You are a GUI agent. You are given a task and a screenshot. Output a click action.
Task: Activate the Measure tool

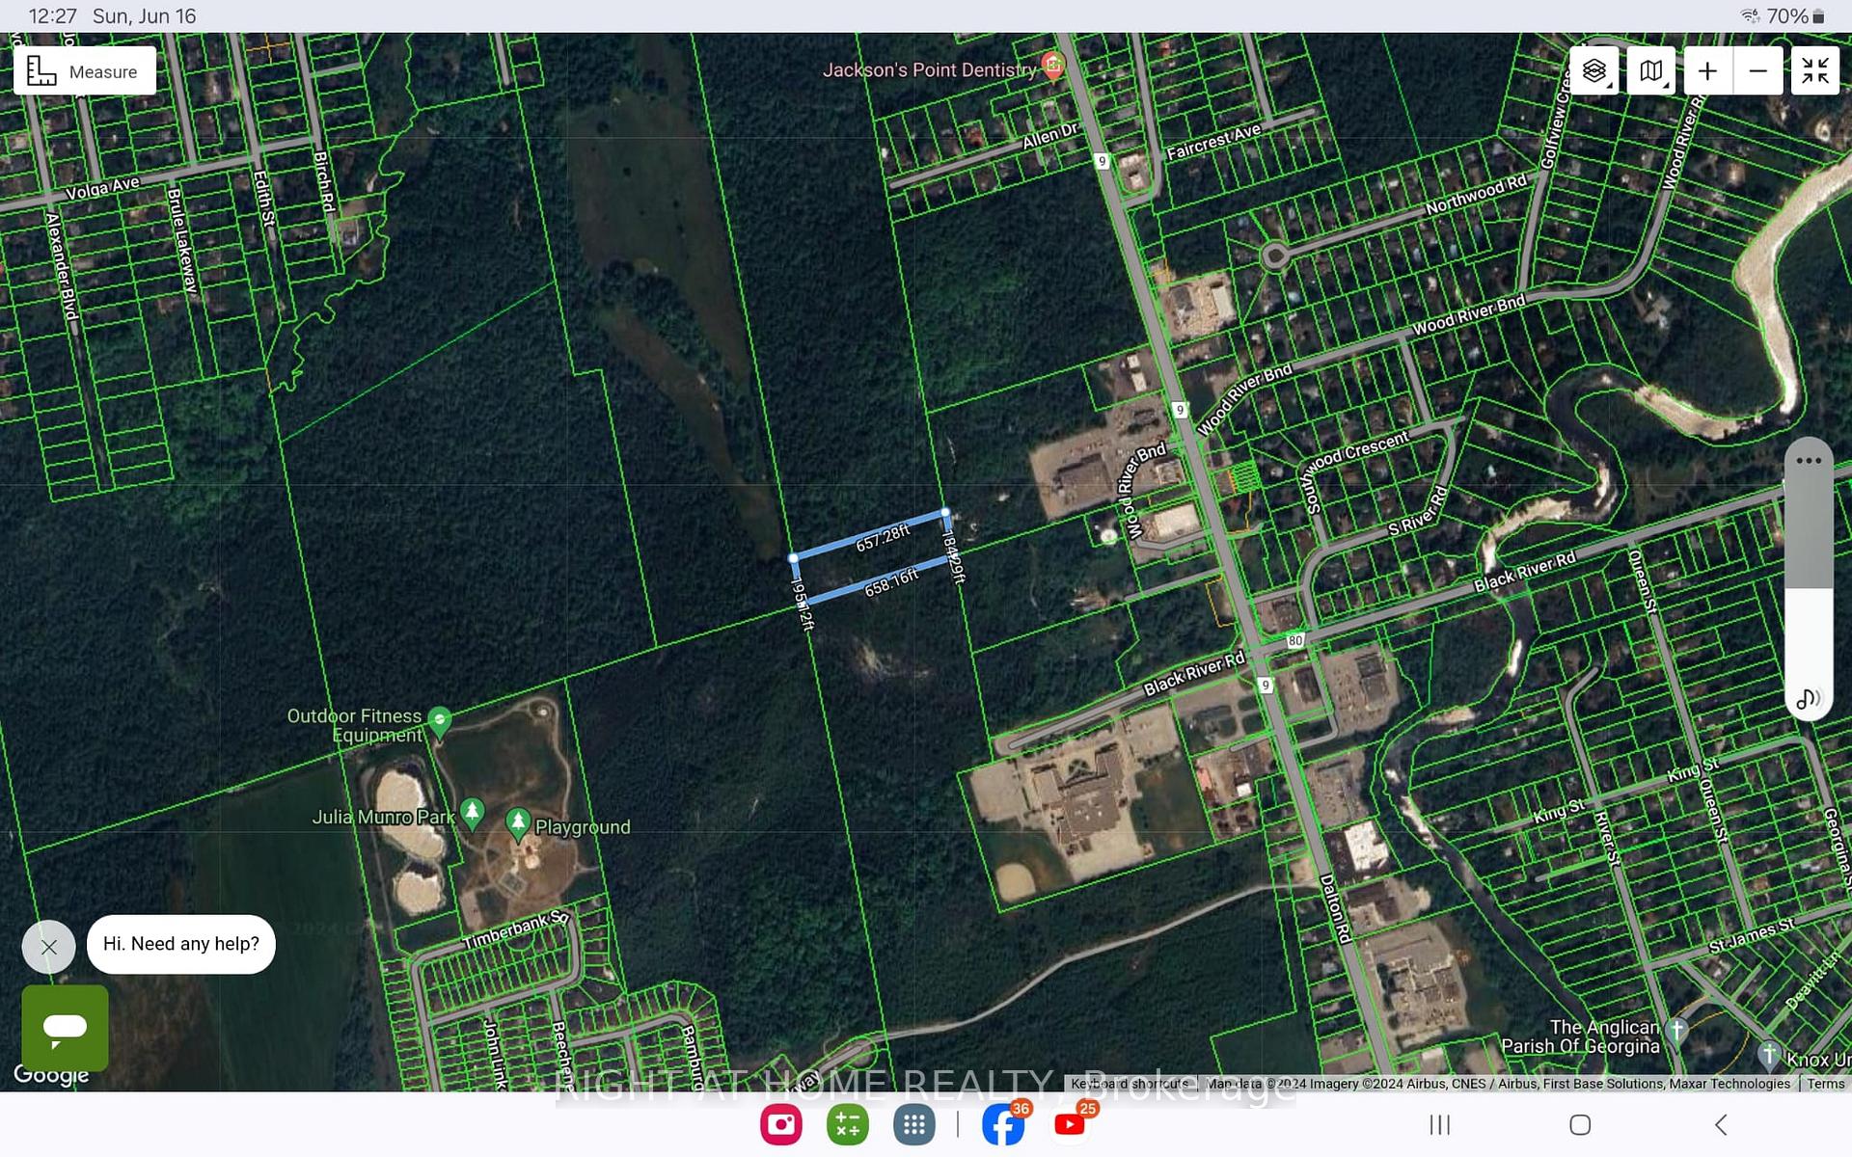85,70
